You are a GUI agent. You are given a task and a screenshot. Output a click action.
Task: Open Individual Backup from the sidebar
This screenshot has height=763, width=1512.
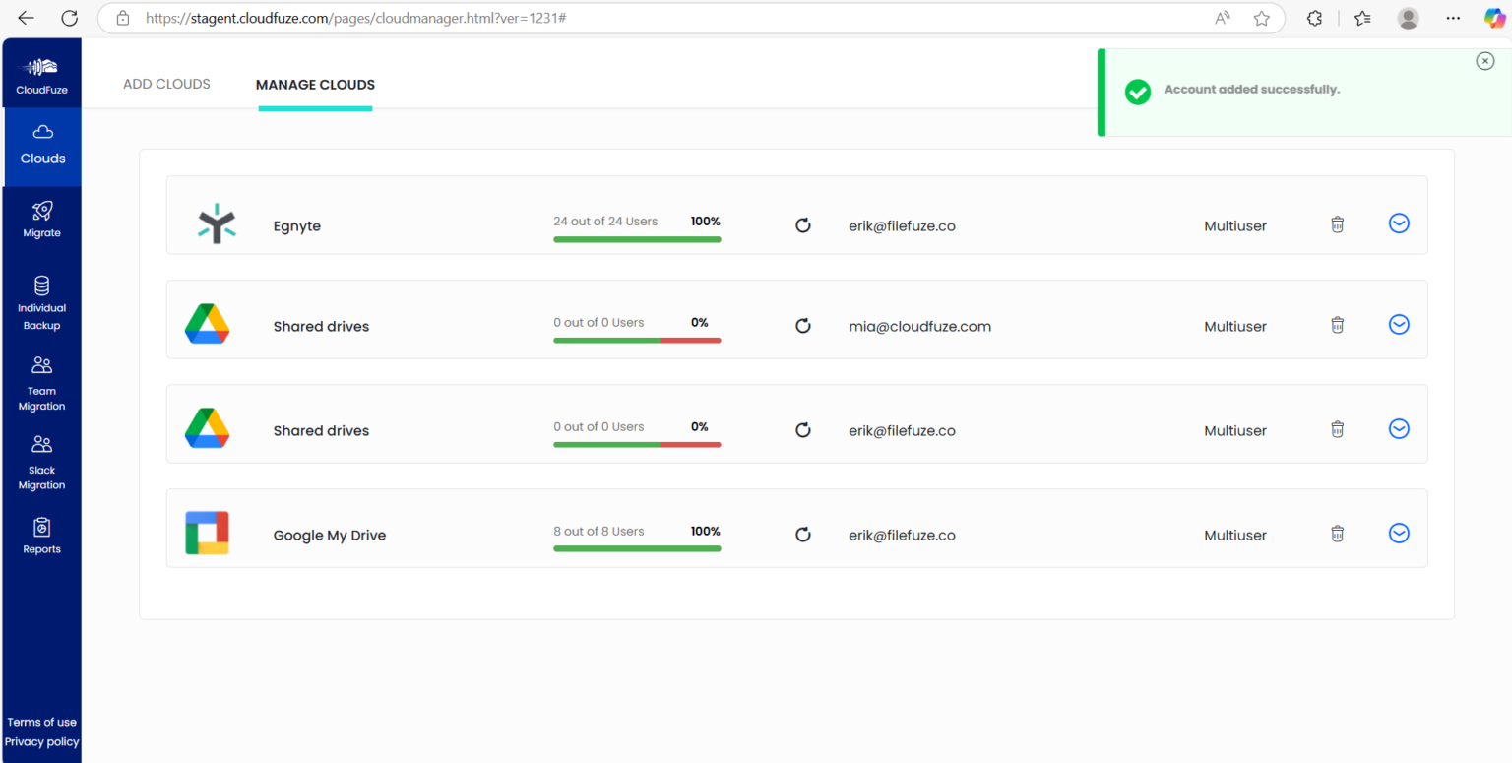click(x=41, y=300)
